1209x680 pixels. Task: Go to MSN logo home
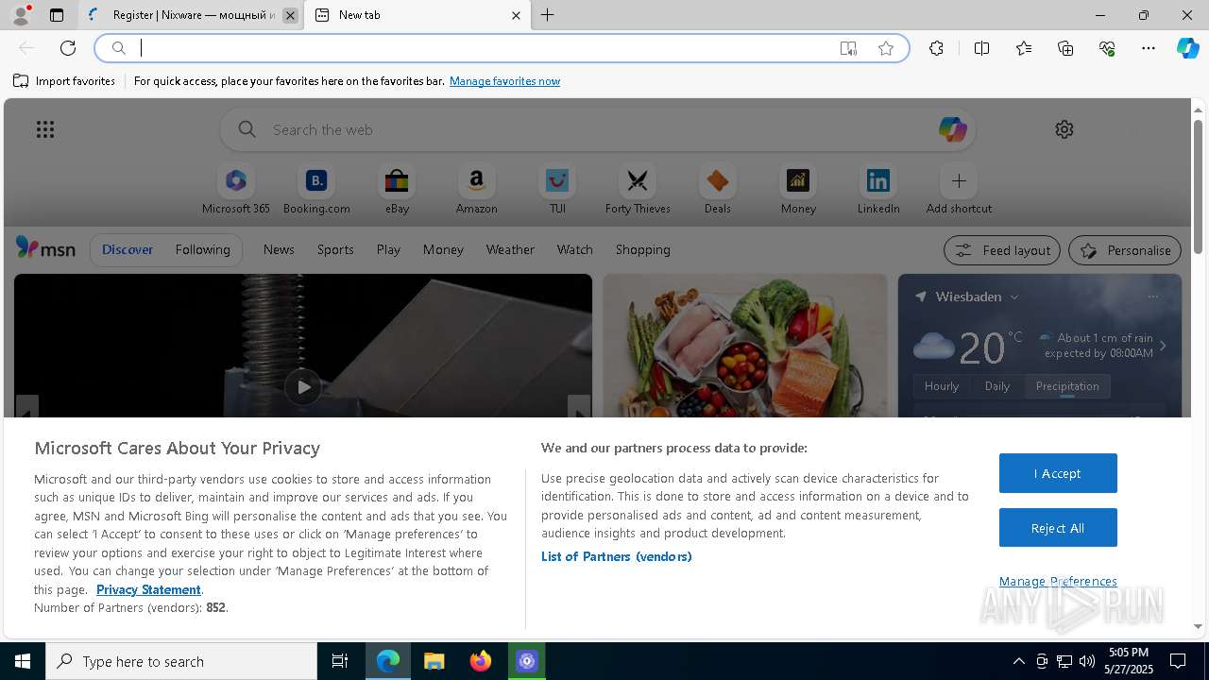45,248
